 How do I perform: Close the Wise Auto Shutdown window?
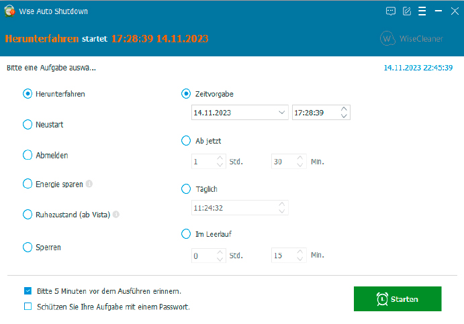(454, 11)
